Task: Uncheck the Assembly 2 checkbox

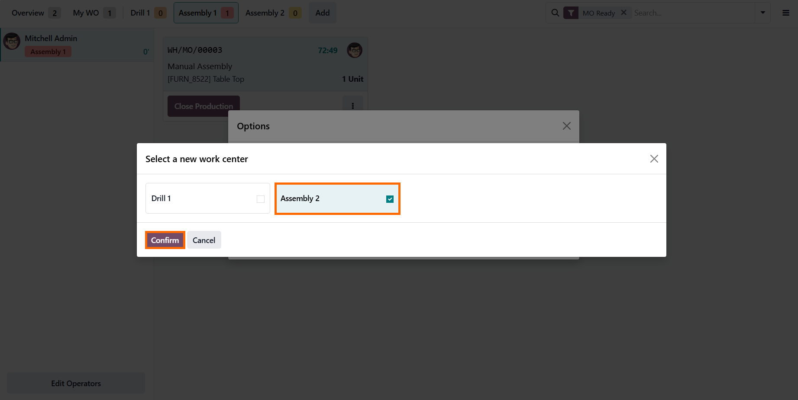Action: [390, 199]
